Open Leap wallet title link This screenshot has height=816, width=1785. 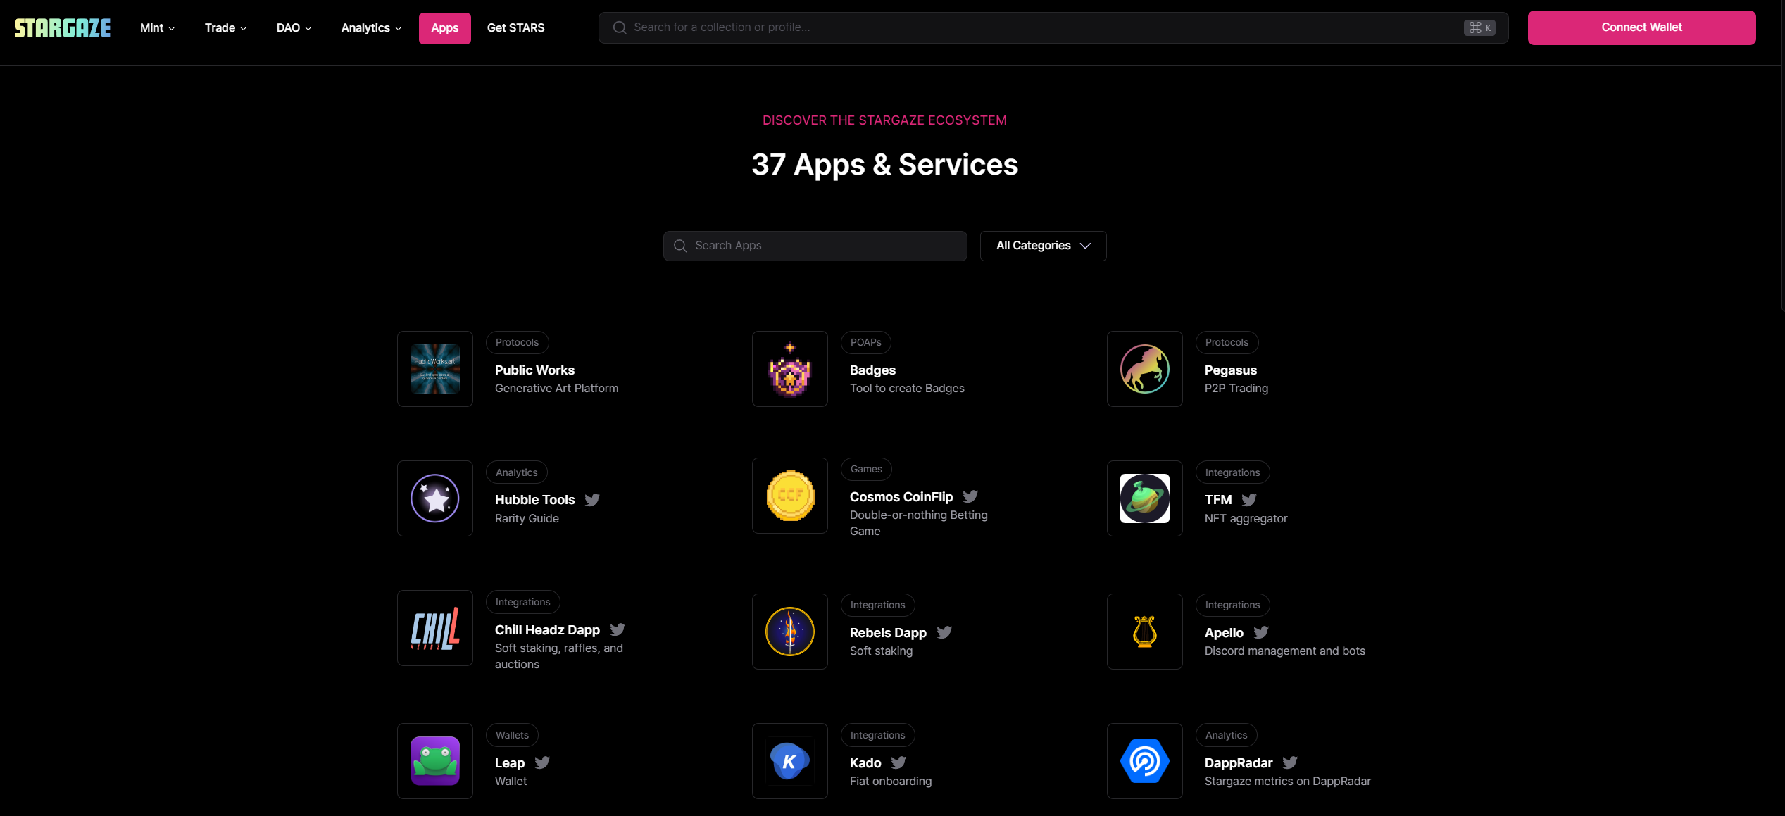pos(510,763)
